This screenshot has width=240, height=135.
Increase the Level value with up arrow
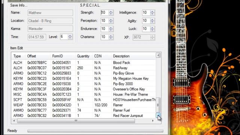pyautogui.click(x=70, y=36)
